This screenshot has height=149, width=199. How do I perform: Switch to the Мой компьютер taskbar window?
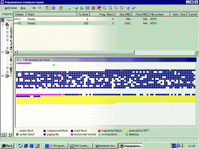point(81,146)
